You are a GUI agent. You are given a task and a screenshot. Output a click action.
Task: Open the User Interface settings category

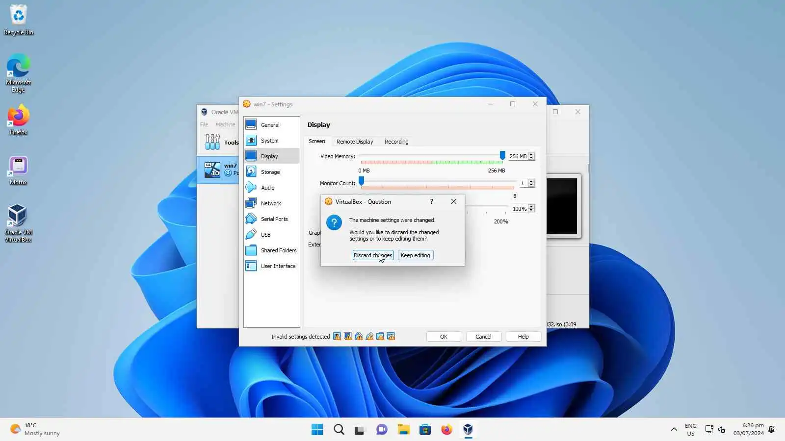(x=272, y=266)
